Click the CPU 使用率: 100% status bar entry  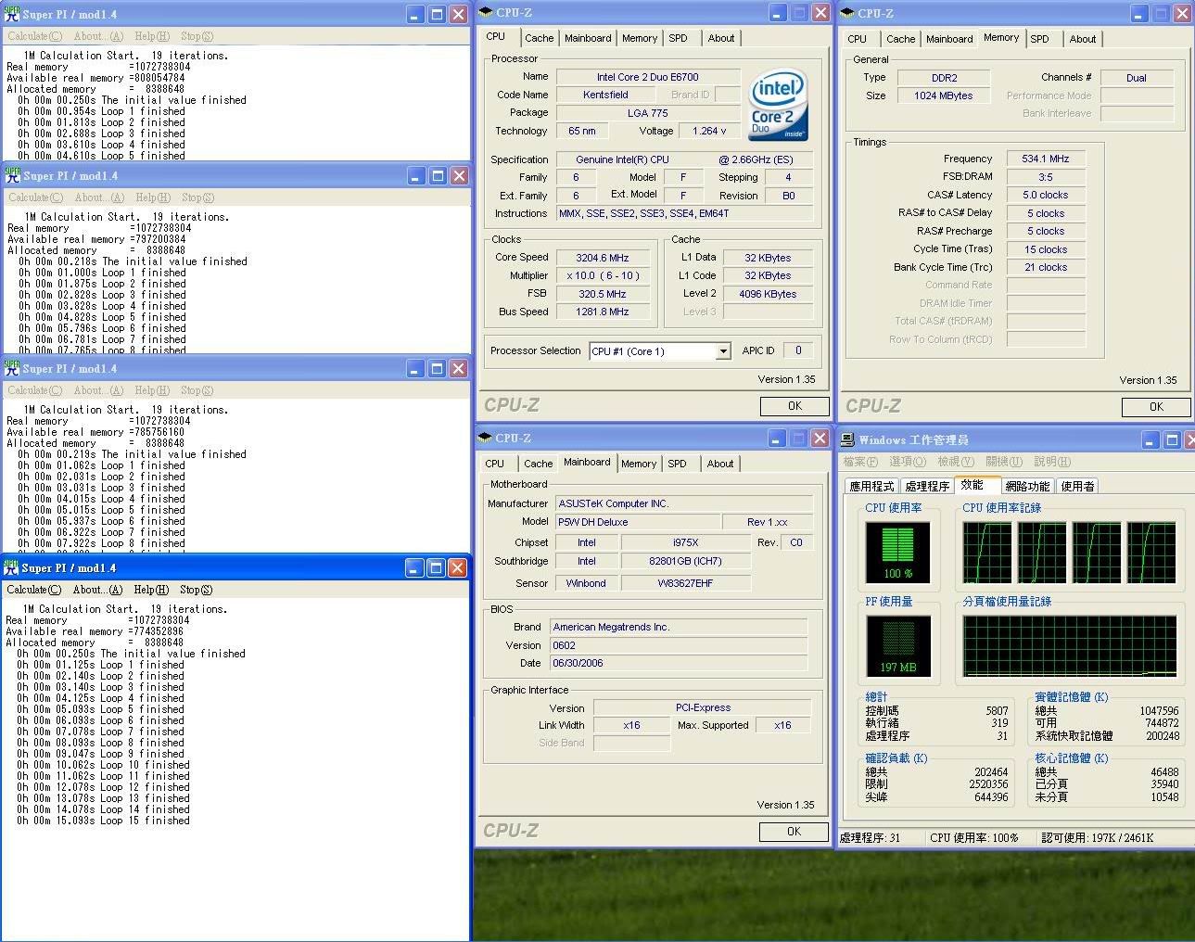coord(973,837)
